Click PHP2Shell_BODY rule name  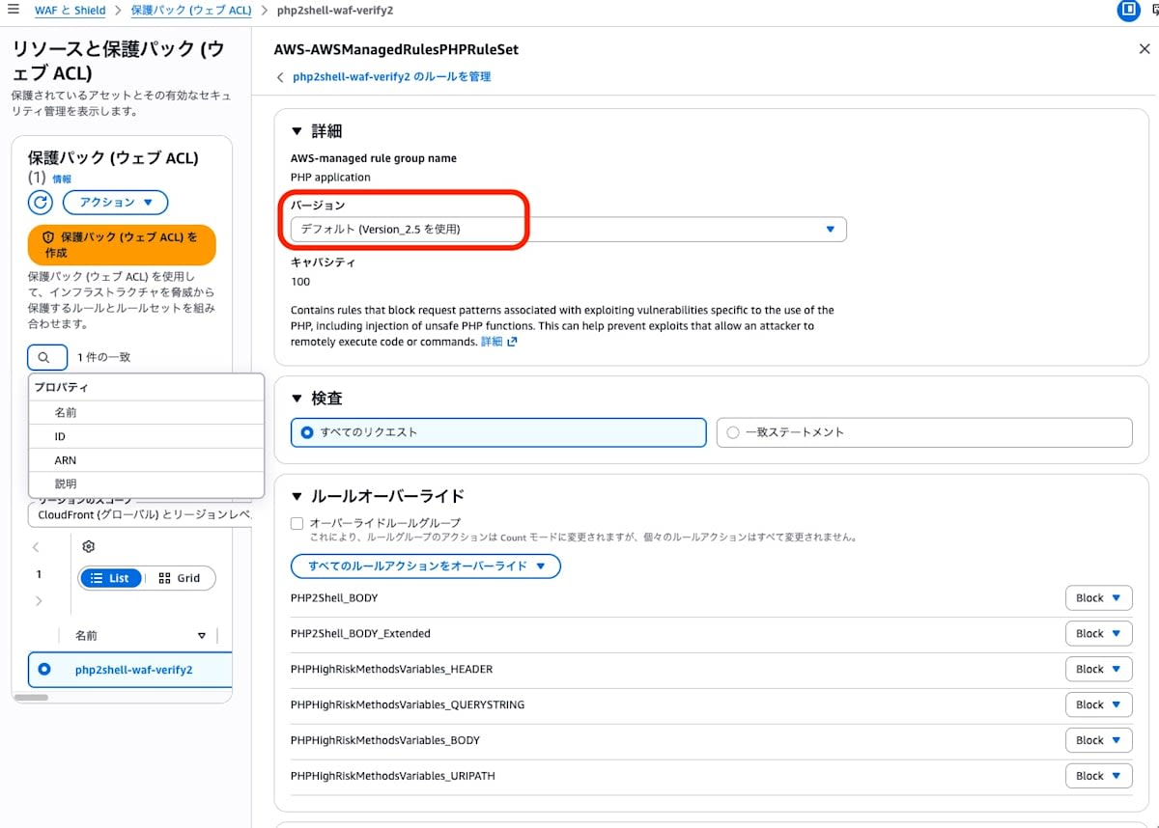(334, 598)
